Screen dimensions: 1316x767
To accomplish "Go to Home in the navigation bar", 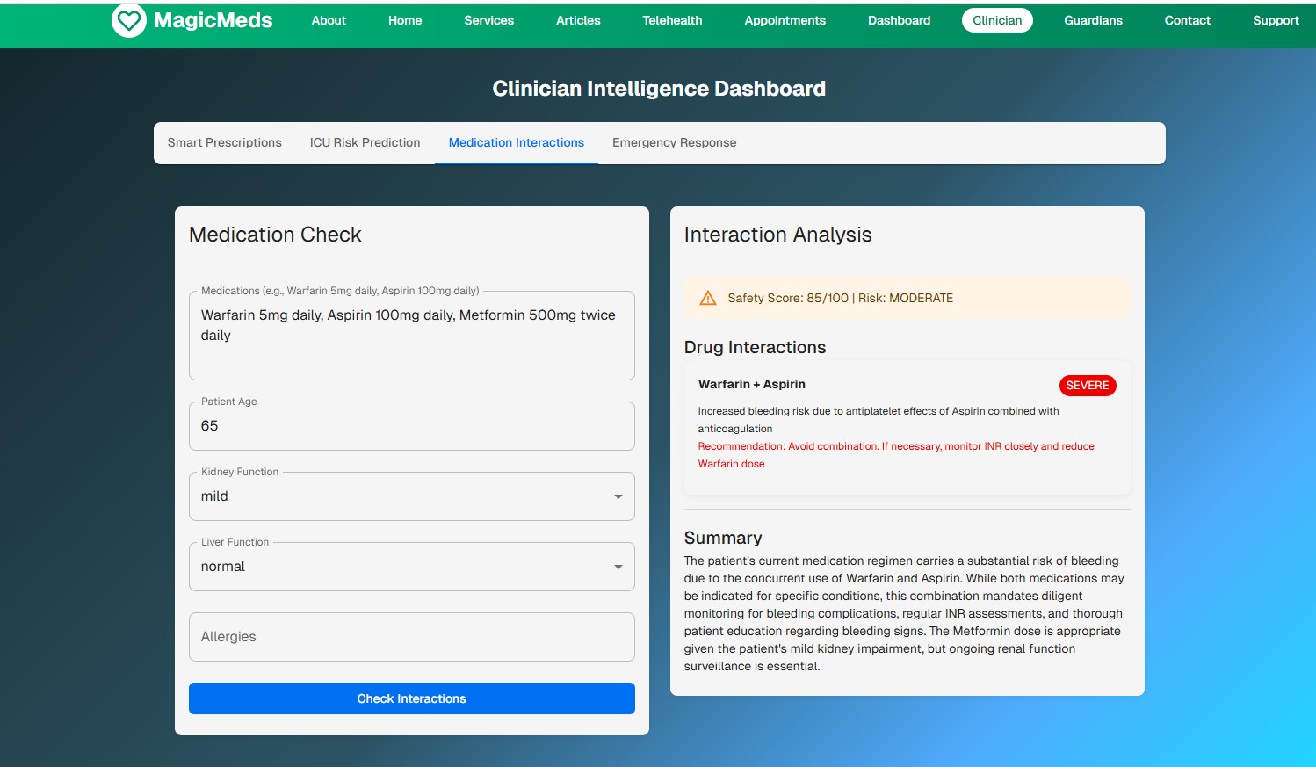I will [405, 20].
